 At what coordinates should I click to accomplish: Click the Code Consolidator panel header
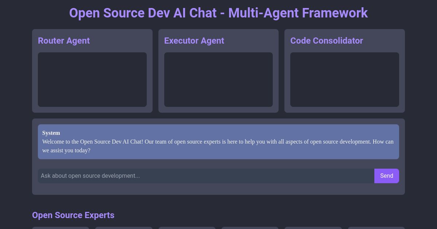327,41
